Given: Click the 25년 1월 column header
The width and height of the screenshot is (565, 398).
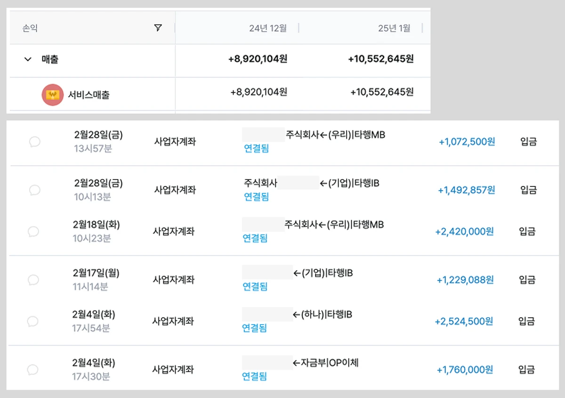Looking at the screenshot, I should tap(394, 28).
